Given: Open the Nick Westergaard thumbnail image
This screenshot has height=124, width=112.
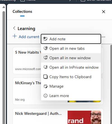Looking at the screenshot, I should (x=84, y=117).
